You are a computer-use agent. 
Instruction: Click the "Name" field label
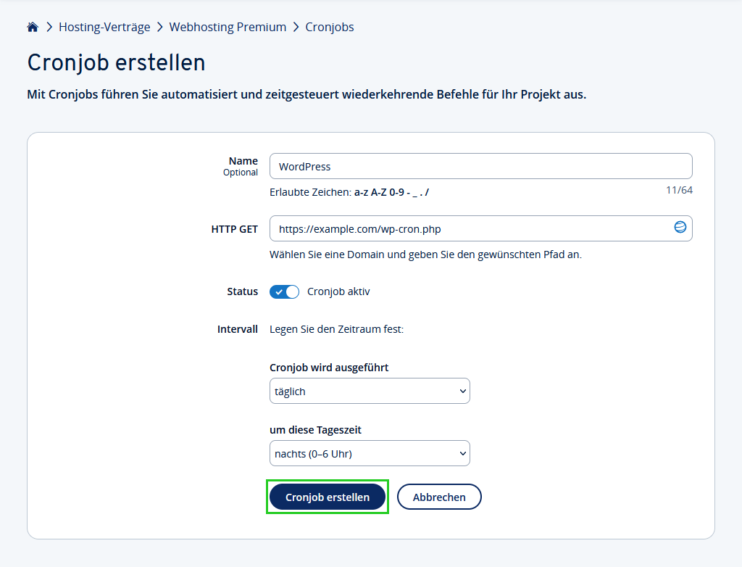pyautogui.click(x=243, y=161)
